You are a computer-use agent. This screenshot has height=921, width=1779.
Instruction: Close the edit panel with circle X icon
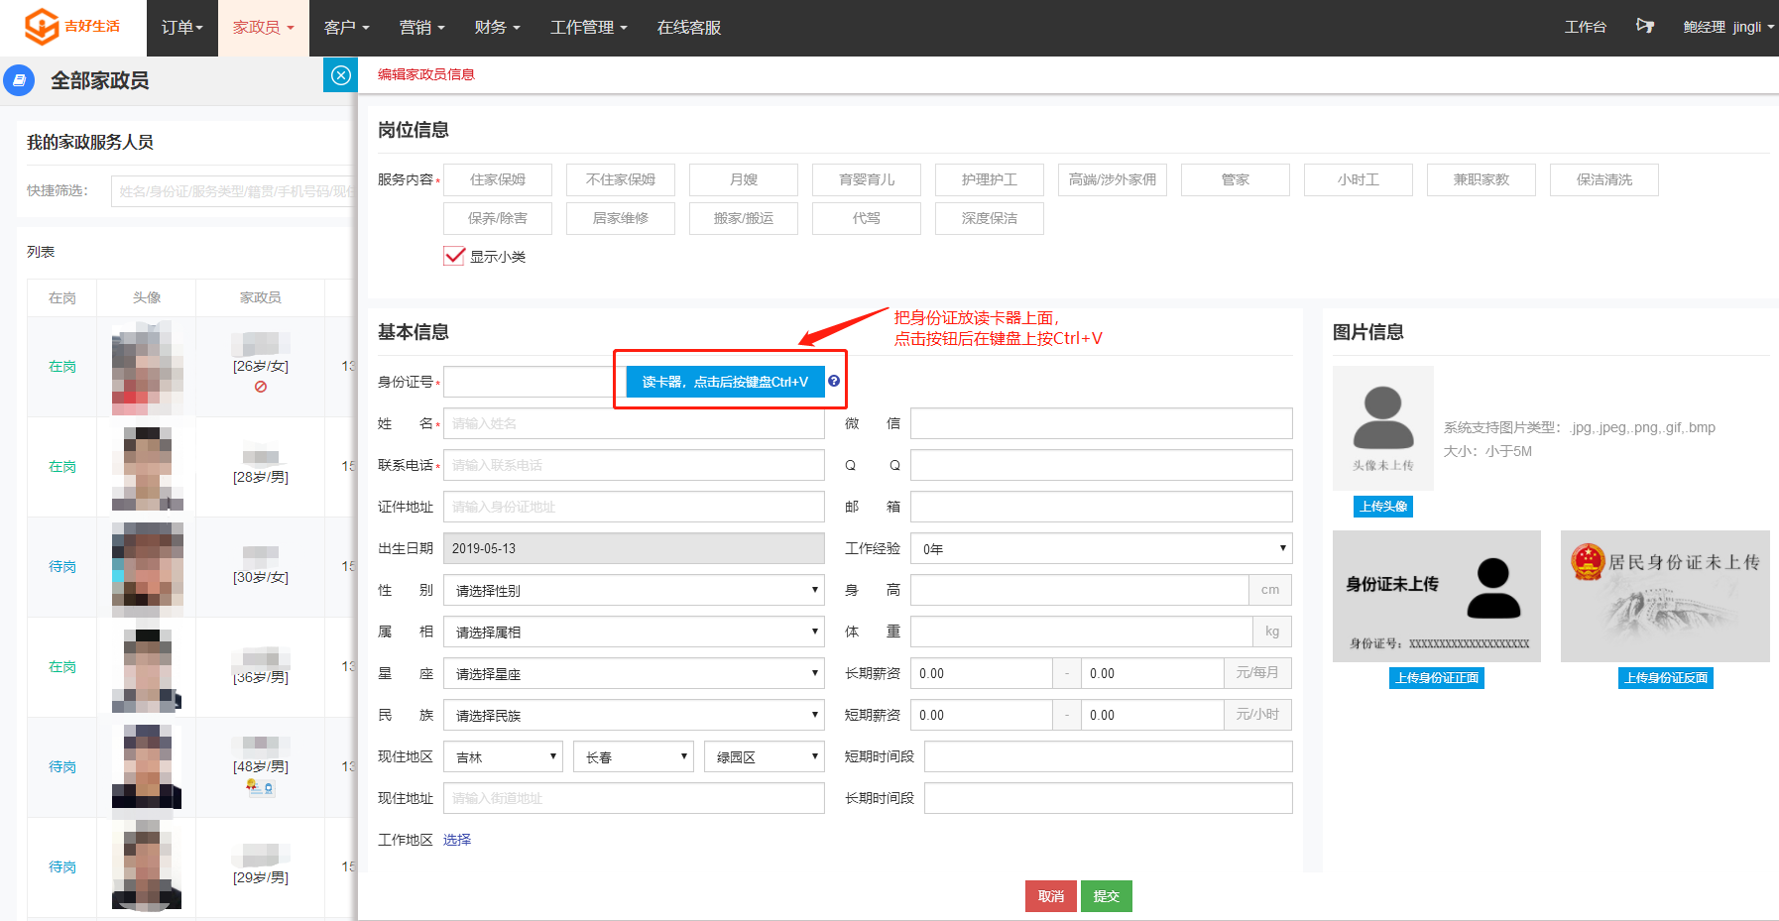click(x=341, y=75)
